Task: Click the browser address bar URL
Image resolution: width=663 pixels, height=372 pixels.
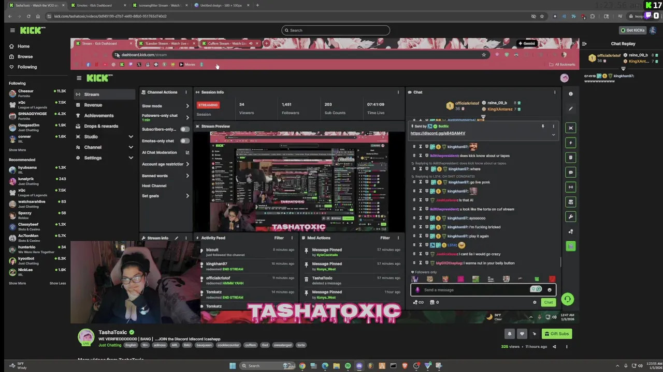Action: coord(110,16)
